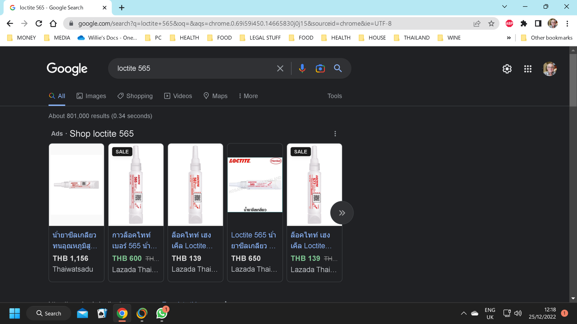Go back to the previous page
This screenshot has height=324, width=577.
point(10,24)
